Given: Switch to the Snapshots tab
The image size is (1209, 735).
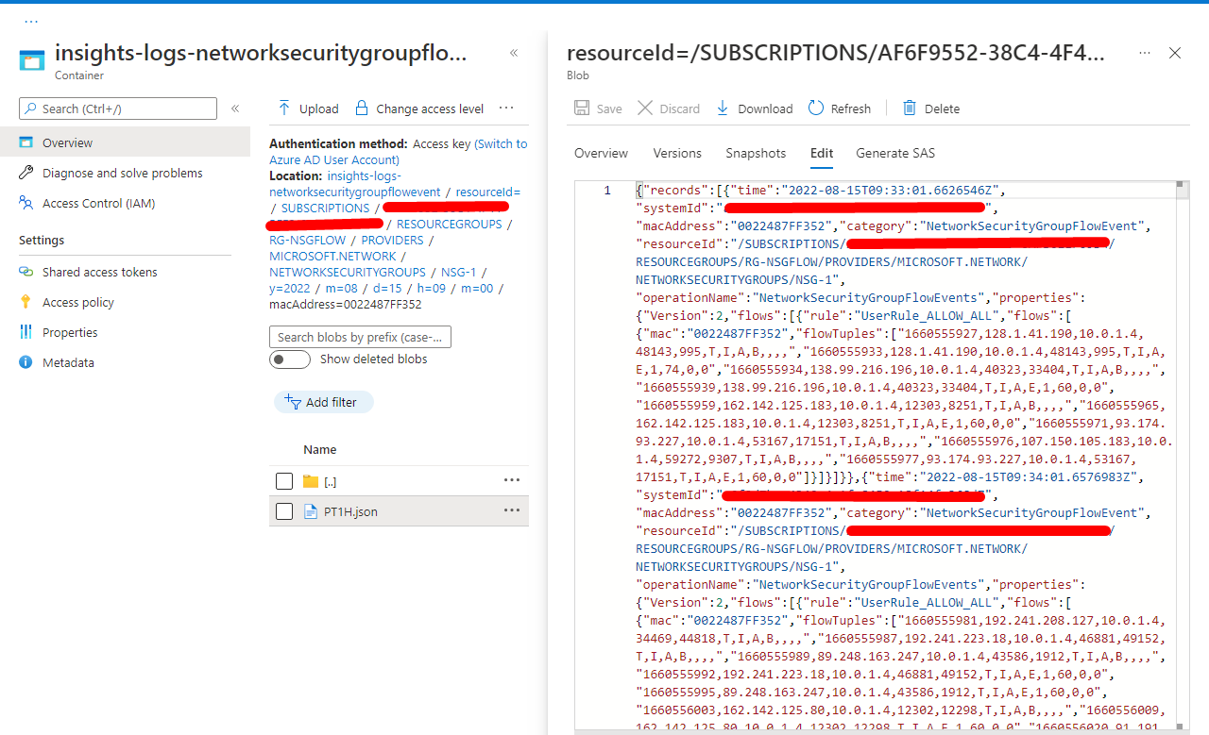Looking at the screenshot, I should click(x=756, y=153).
